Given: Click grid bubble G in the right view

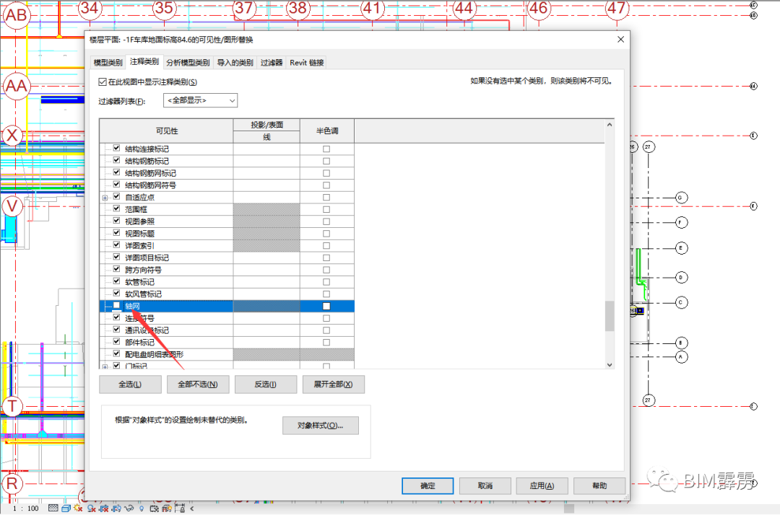Looking at the screenshot, I should pos(681,198).
